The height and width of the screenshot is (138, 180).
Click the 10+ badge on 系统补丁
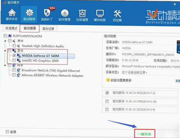[x=52, y=8]
